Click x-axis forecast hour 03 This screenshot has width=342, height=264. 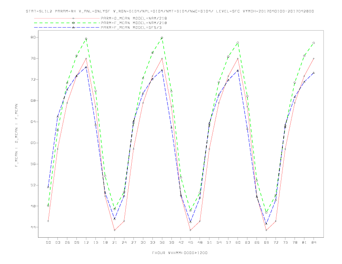click(57, 242)
